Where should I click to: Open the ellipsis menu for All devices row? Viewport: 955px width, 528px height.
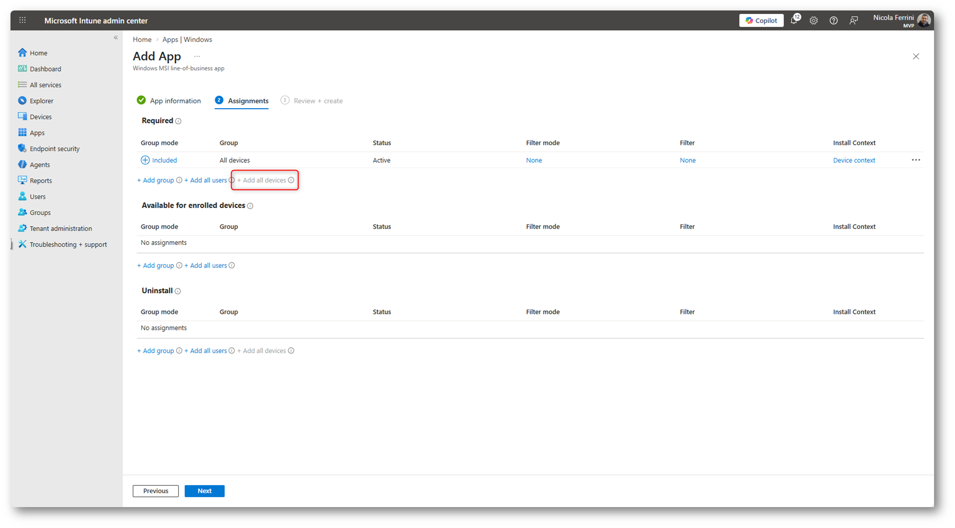[x=916, y=160]
